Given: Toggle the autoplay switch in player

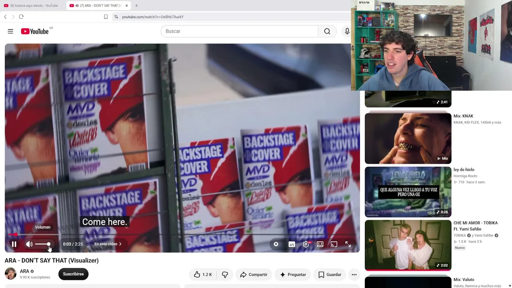Looking at the screenshot, I should pos(276,244).
